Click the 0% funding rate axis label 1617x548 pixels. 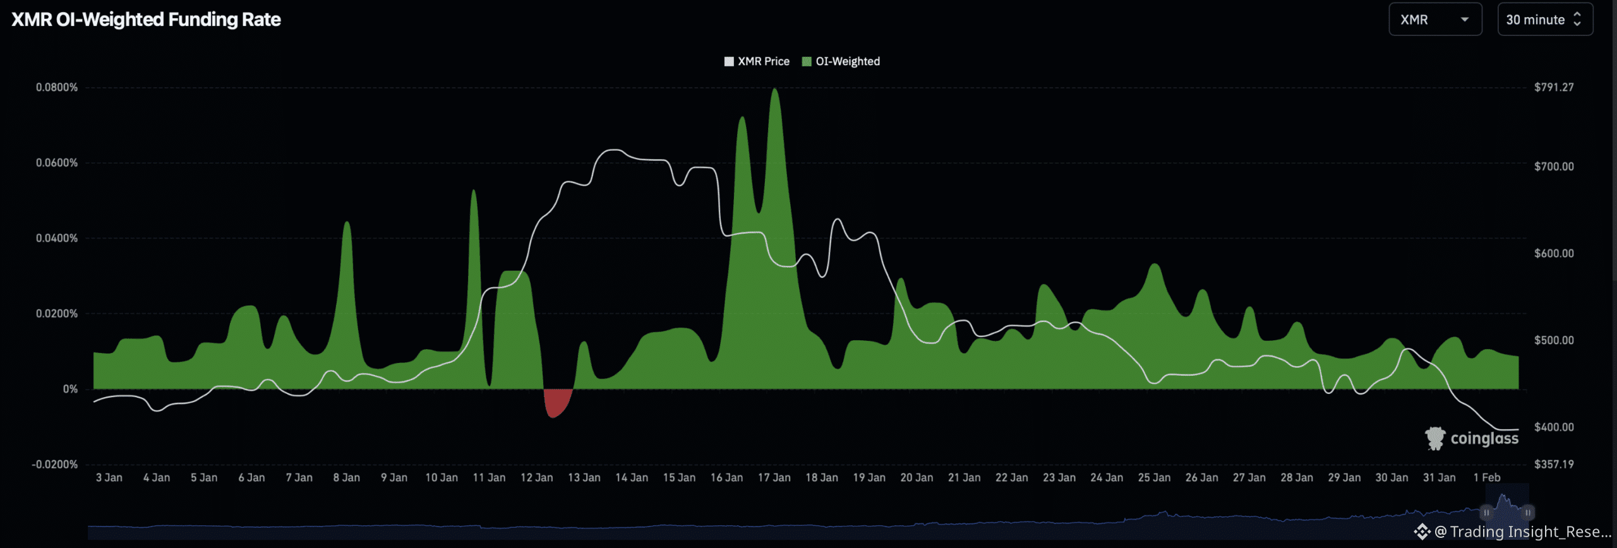coord(70,389)
